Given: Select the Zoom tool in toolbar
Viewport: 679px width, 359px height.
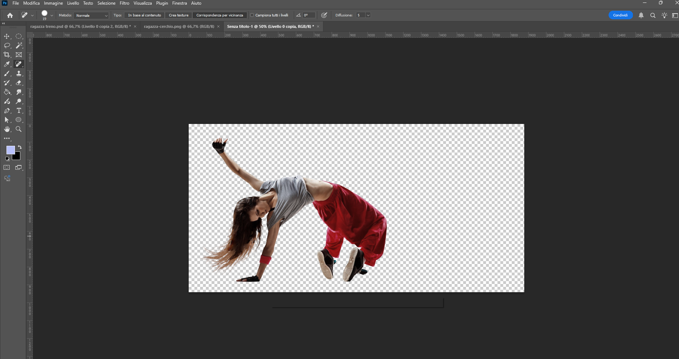Looking at the screenshot, I should coord(19,129).
